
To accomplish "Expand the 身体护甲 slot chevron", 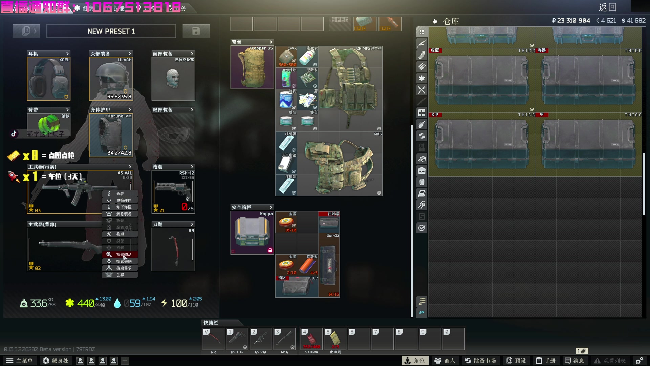I will [x=130, y=110].
